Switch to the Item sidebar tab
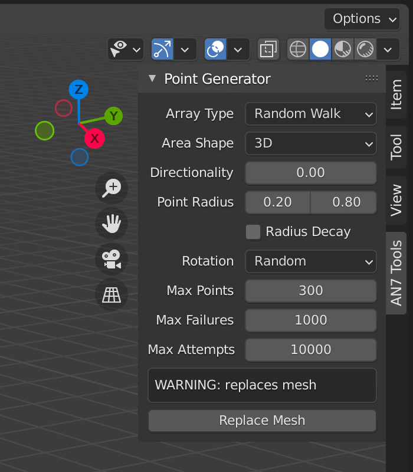Image resolution: width=413 pixels, height=472 pixels. (396, 94)
